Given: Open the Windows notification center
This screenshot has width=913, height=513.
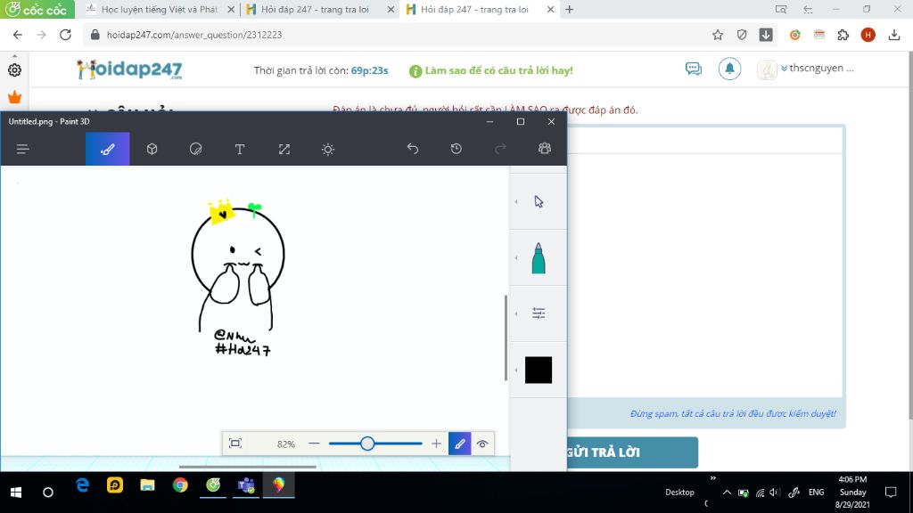Looking at the screenshot, I should [x=891, y=492].
